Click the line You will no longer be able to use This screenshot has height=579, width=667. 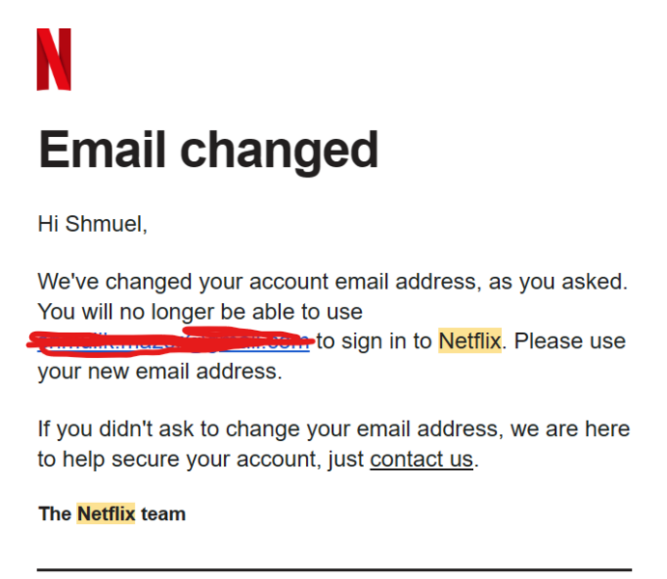pos(200,312)
